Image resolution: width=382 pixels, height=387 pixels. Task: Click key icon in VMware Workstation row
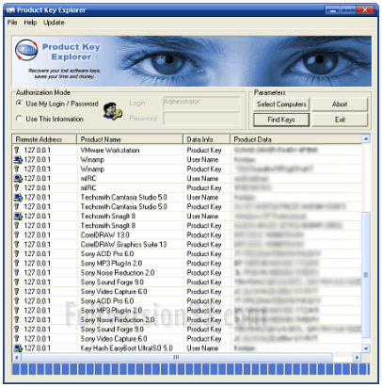[17, 151]
